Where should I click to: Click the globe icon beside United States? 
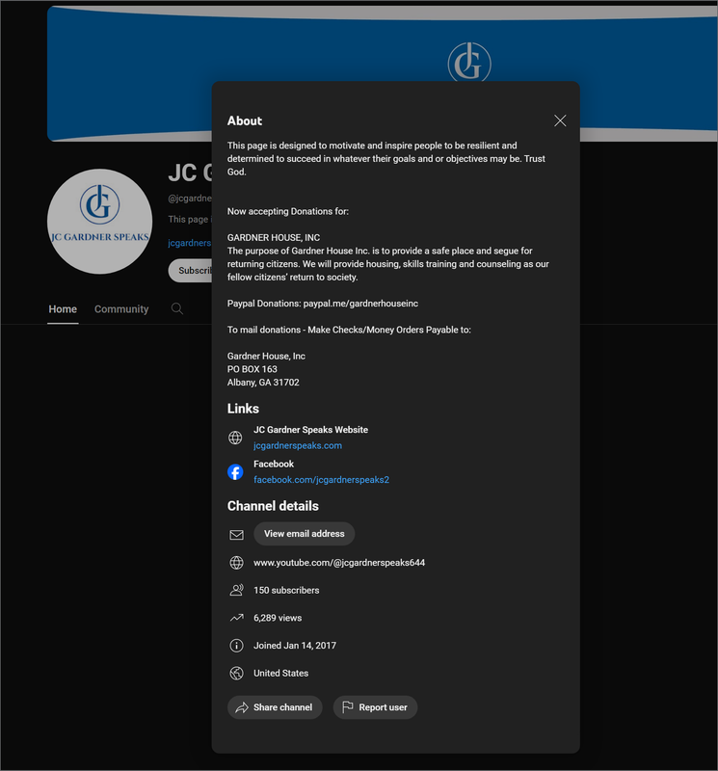236,673
